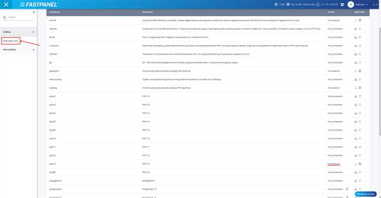Click the jpegoptim trash icon
Screen dimensions: 381x198
[x=360, y=71]
